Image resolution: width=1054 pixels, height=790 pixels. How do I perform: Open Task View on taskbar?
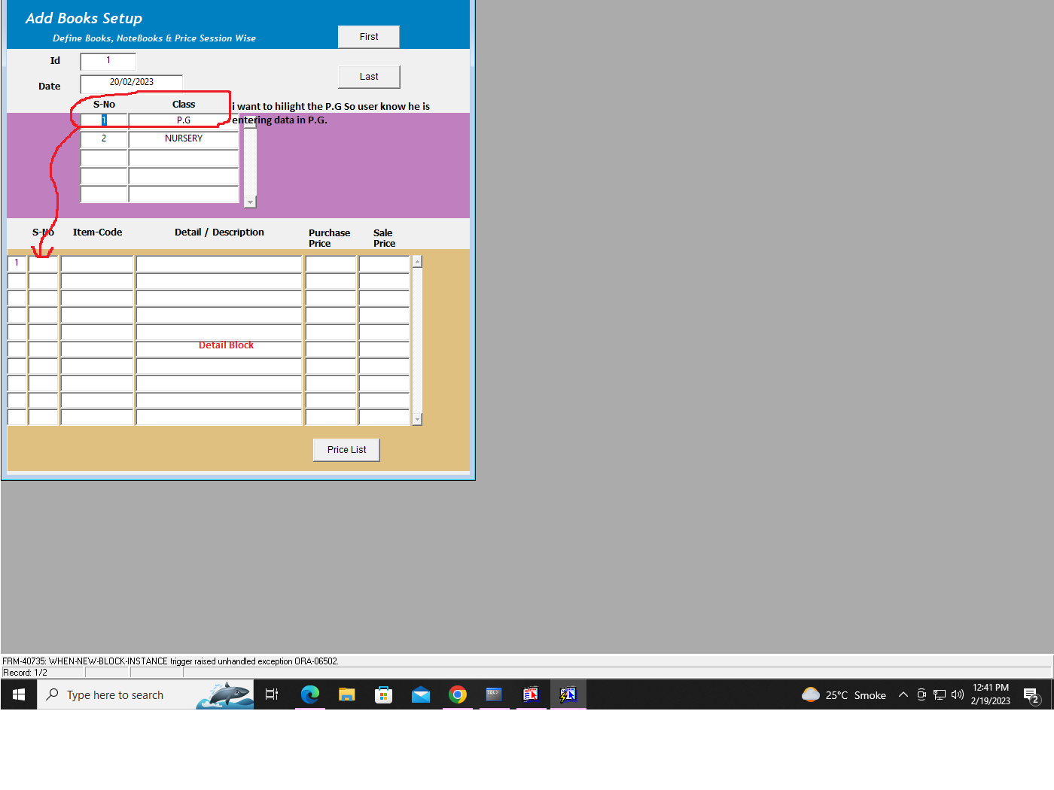272,694
